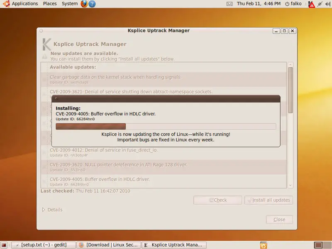This screenshot has height=249, width=332.
Task: Click the installing dialog title bar button
Action: [56, 99]
